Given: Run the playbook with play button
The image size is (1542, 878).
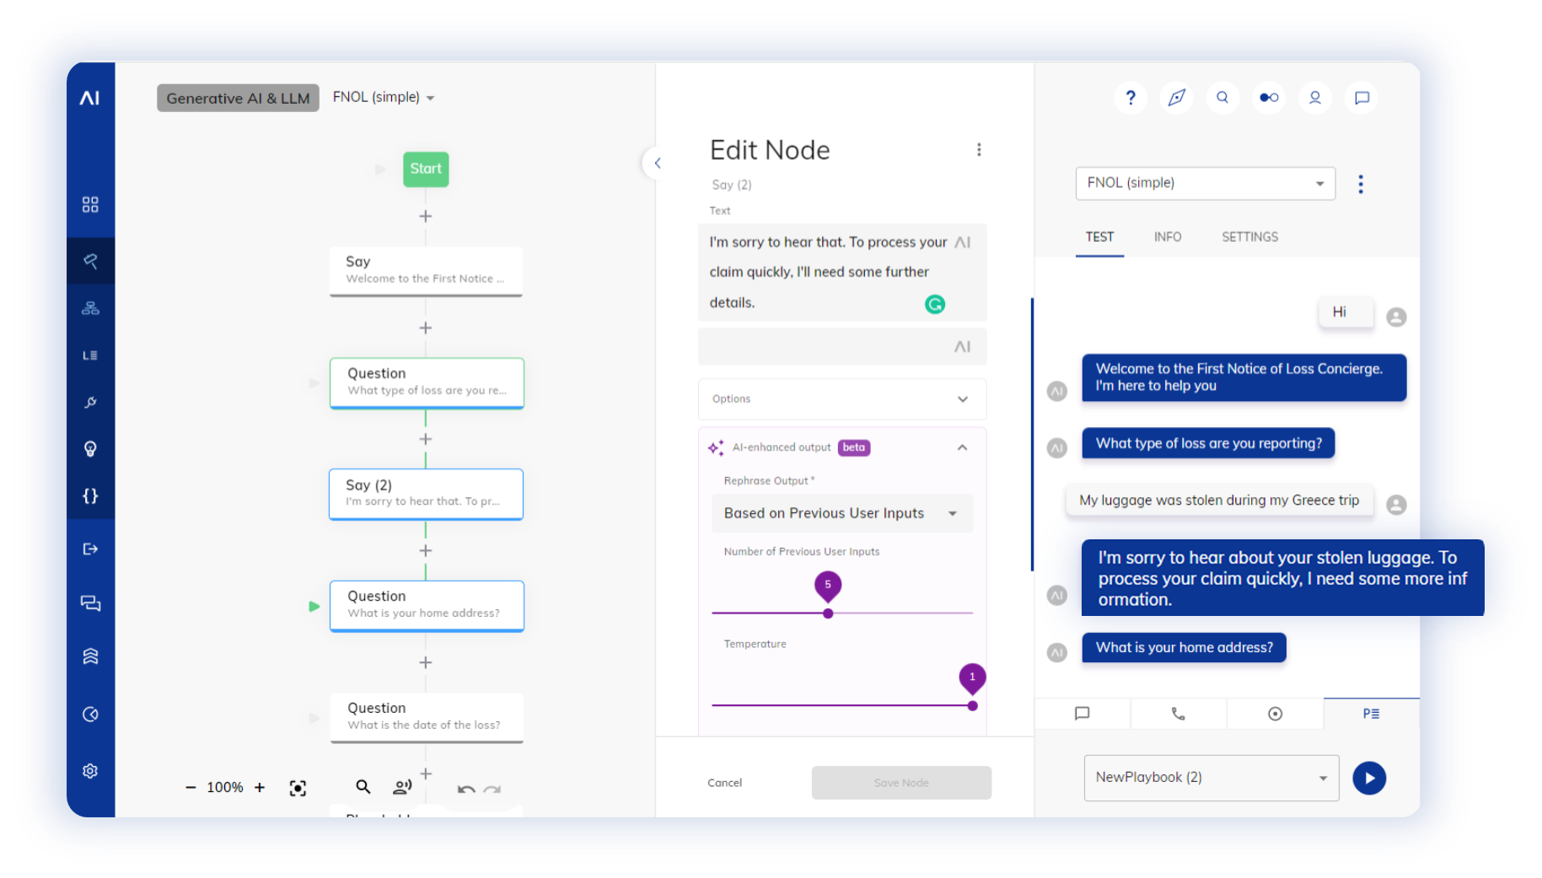Looking at the screenshot, I should (1369, 778).
